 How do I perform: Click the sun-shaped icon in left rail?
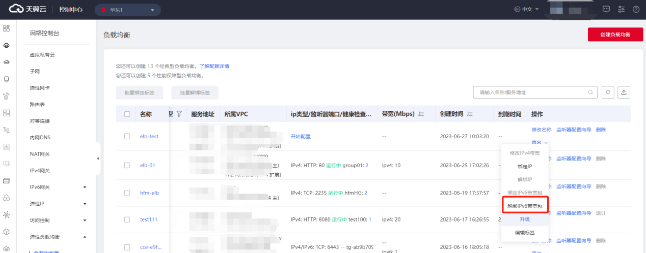pyautogui.click(x=7, y=214)
